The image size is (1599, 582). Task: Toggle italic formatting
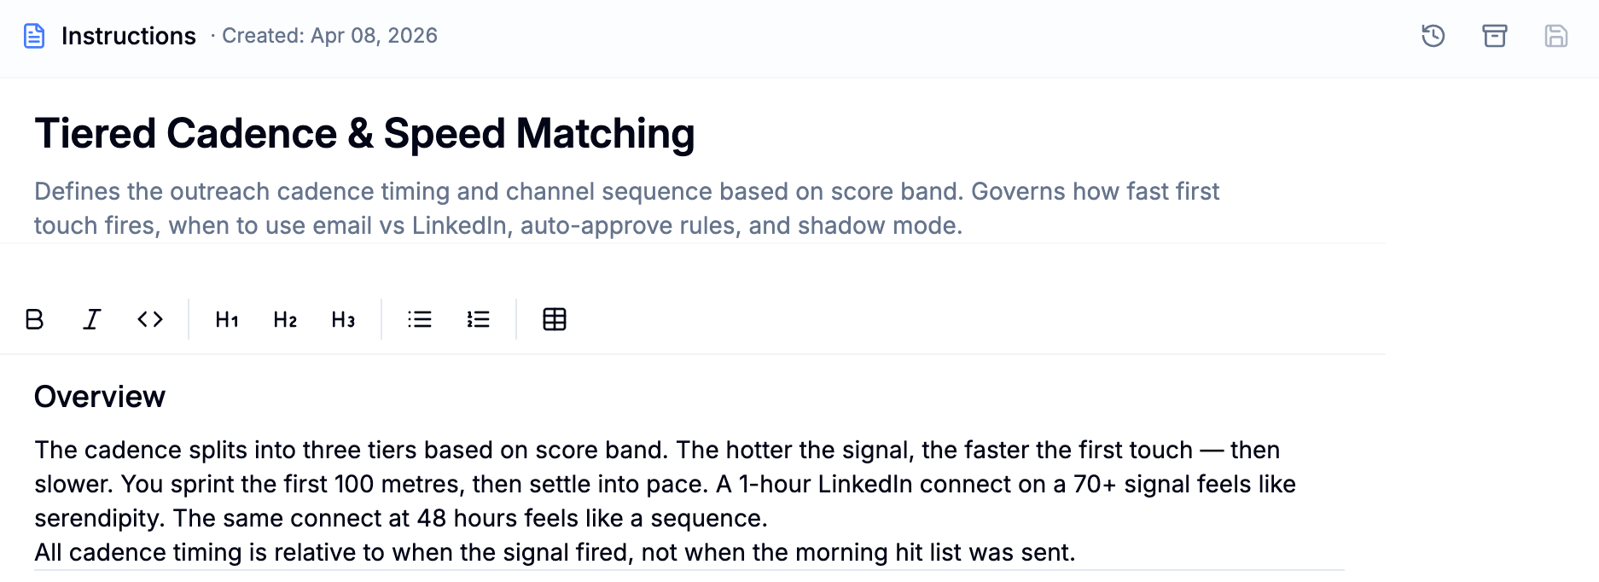pyautogui.click(x=91, y=319)
